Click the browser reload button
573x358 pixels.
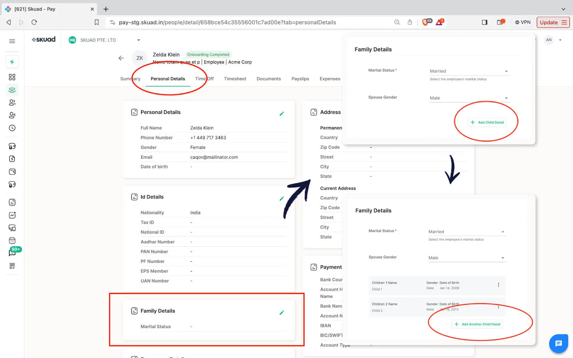(x=34, y=22)
